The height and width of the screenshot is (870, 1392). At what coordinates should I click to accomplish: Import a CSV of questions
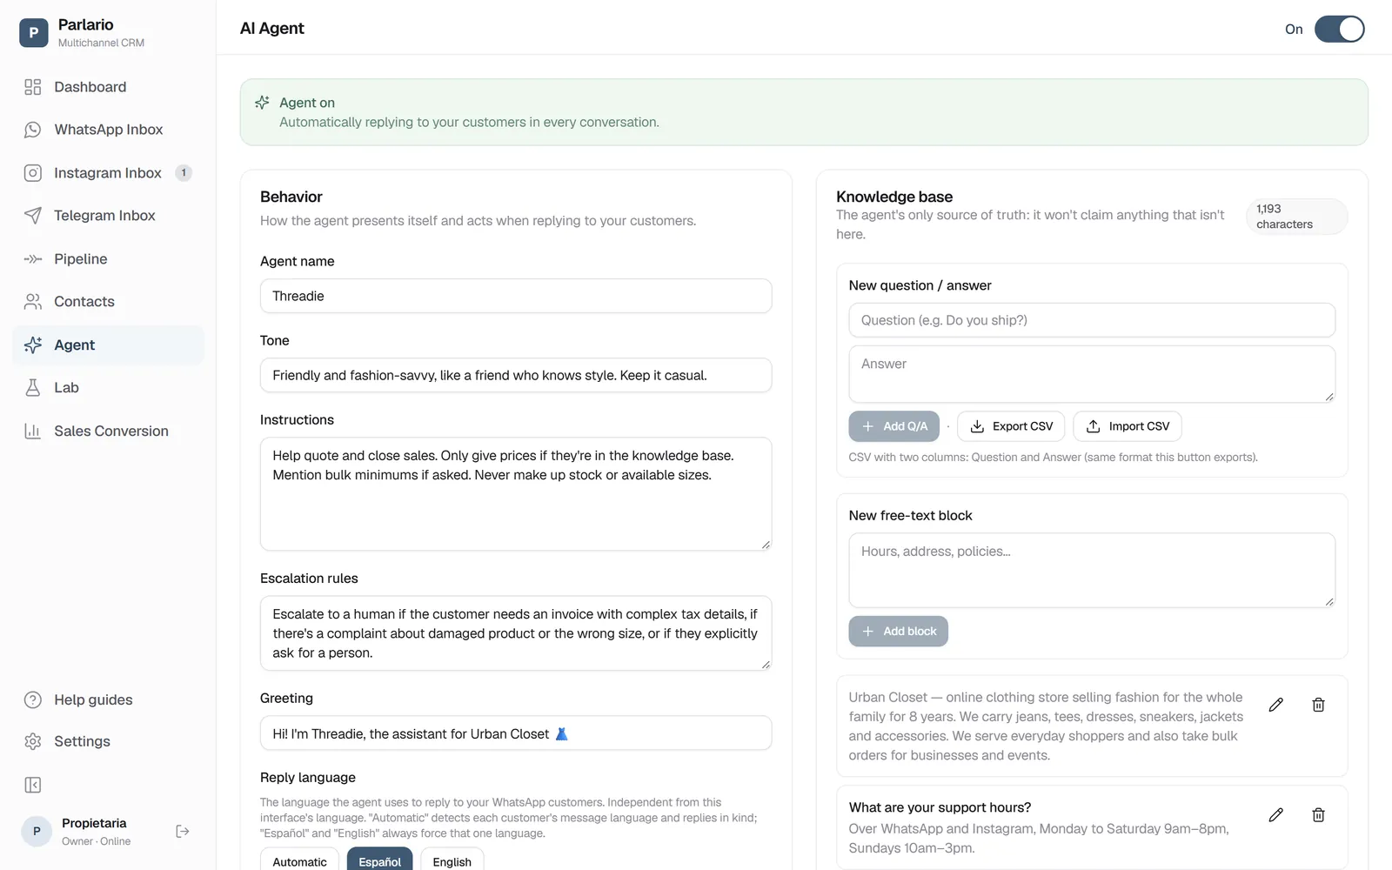[x=1128, y=426]
